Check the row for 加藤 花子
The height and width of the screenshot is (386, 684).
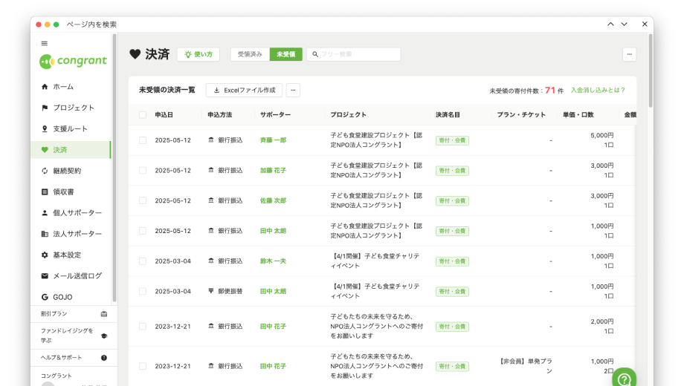pos(143,170)
